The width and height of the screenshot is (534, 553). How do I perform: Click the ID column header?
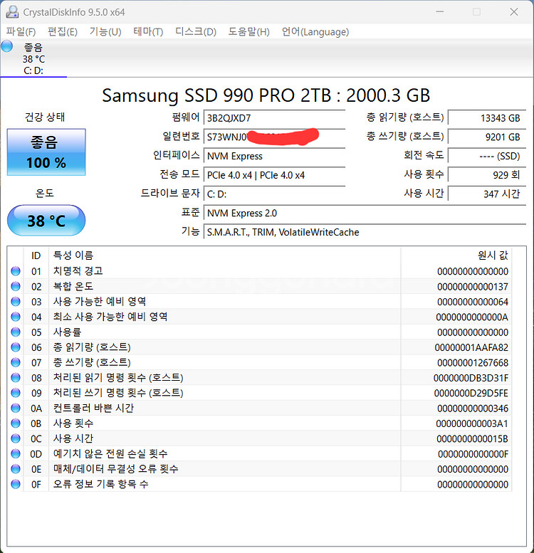pyautogui.click(x=36, y=255)
